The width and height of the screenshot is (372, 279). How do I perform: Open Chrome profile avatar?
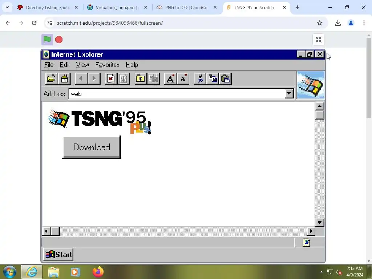click(351, 23)
